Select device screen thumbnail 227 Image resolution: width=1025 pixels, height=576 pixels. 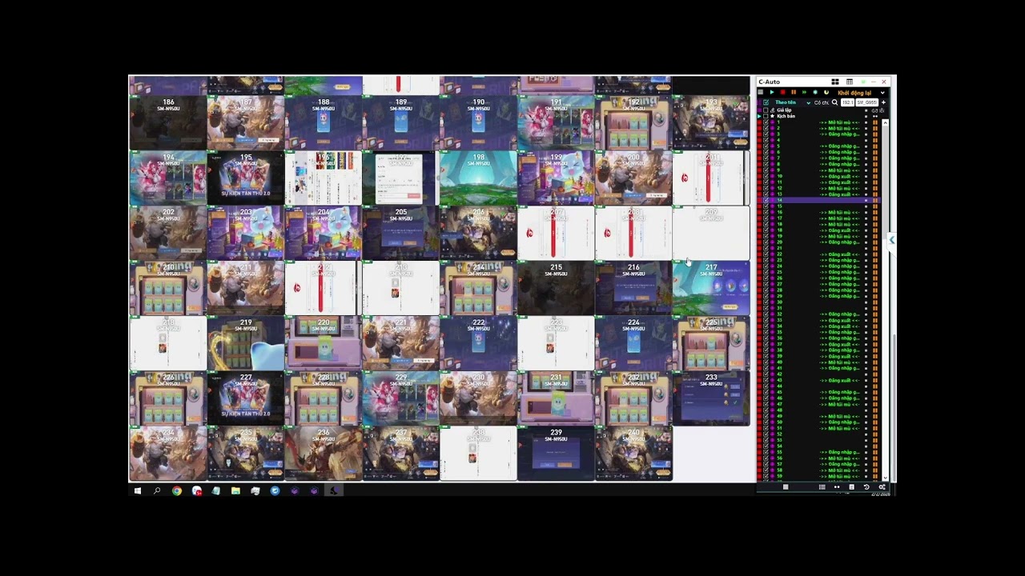coord(246,398)
